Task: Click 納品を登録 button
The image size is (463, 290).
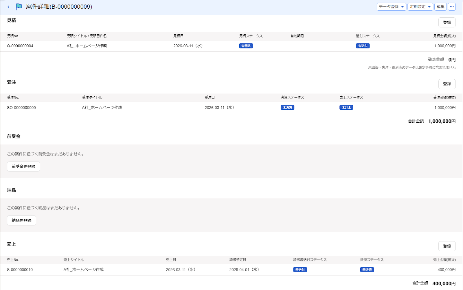Action: [x=22, y=220]
